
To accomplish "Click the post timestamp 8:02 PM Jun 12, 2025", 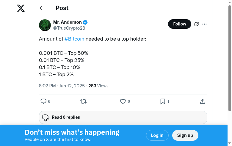I will point(62,86).
